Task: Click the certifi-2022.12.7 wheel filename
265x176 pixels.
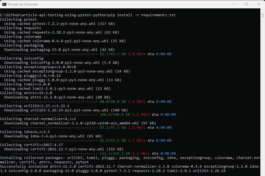Action: [x=68, y=149]
